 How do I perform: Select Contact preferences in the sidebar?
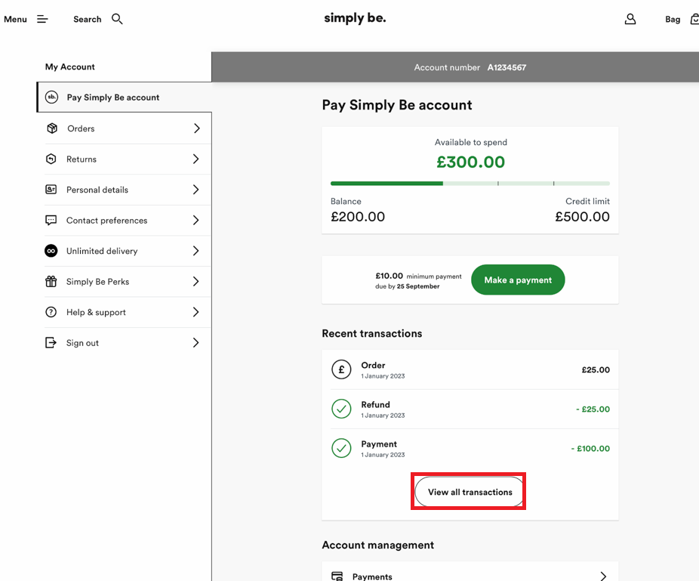click(106, 221)
